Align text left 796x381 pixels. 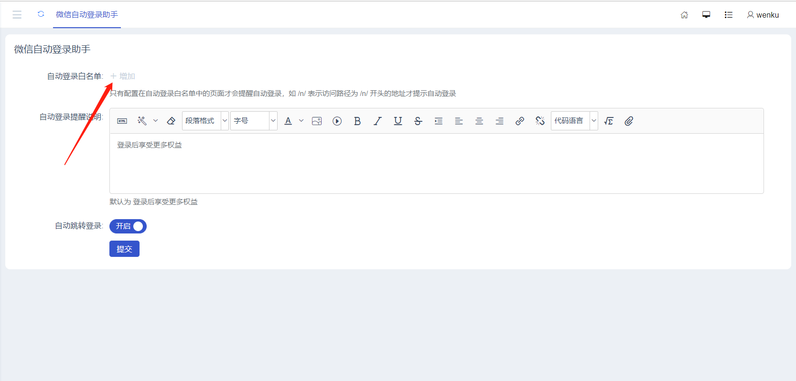(x=459, y=121)
